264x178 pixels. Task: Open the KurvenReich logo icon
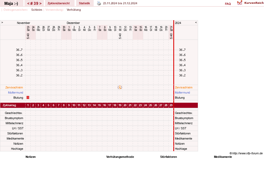[240, 2]
